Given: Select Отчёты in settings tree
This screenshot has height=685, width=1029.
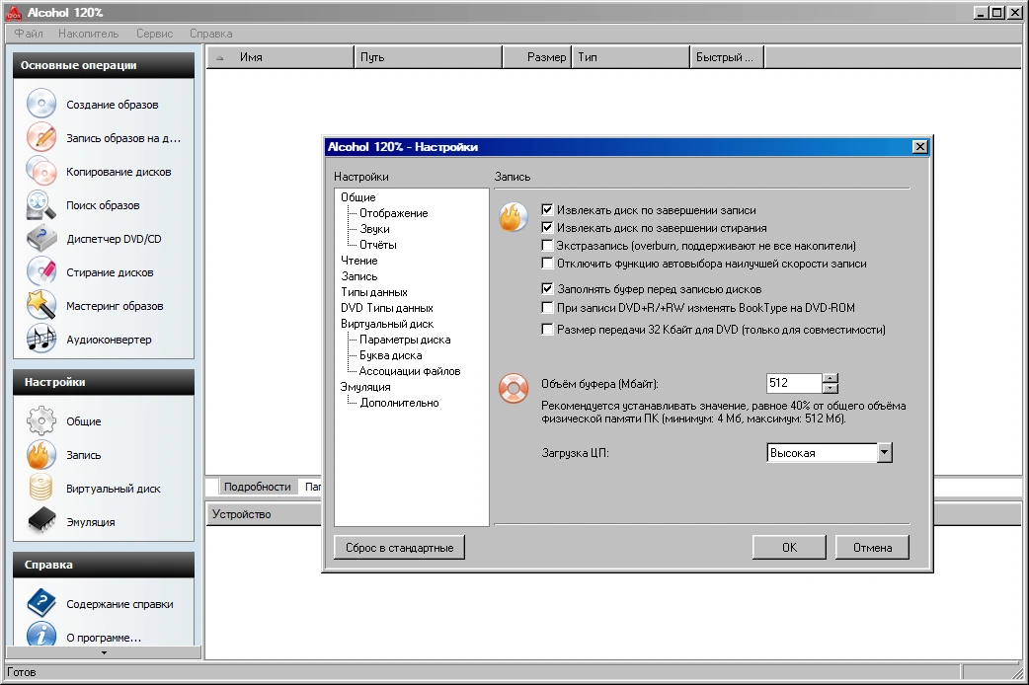Looking at the screenshot, I should coord(378,245).
